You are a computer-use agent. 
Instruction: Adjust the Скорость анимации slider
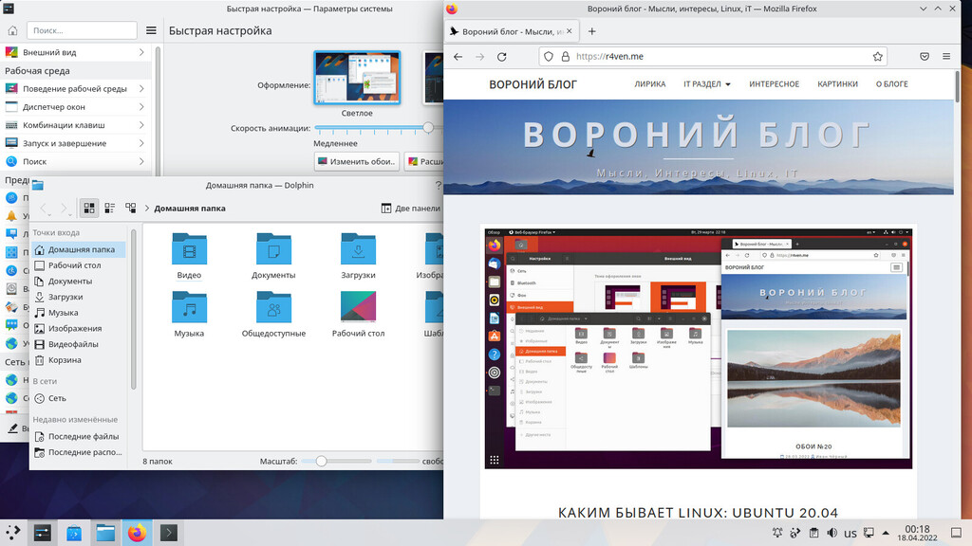tap(427, 125)
